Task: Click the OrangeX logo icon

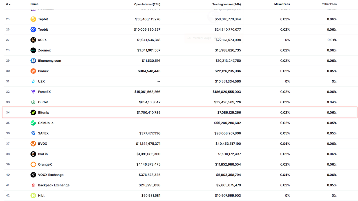Action: [33, 164]
